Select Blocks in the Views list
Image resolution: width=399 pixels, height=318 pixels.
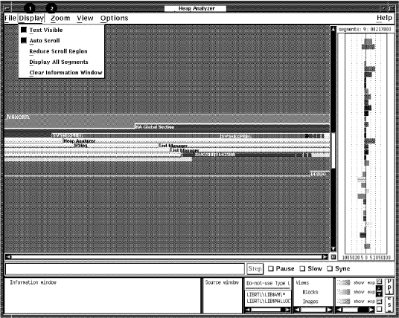(310, 292)
